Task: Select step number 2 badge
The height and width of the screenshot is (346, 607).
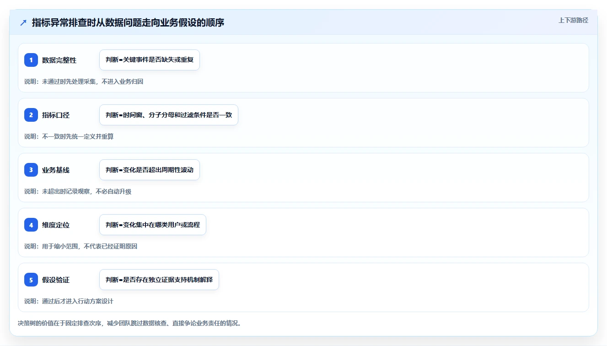Action: tap(31, 115)
